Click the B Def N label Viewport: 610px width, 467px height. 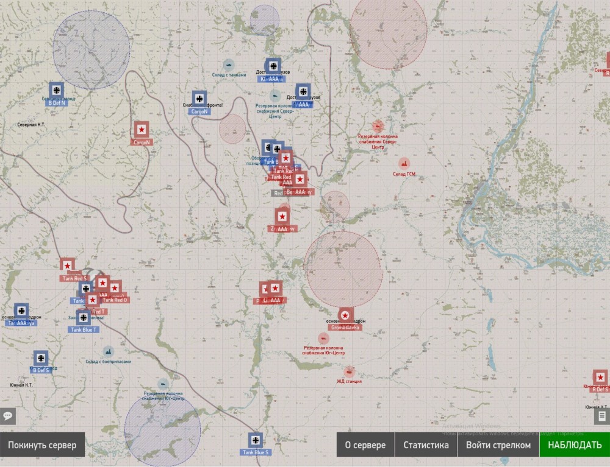(56, 103)
